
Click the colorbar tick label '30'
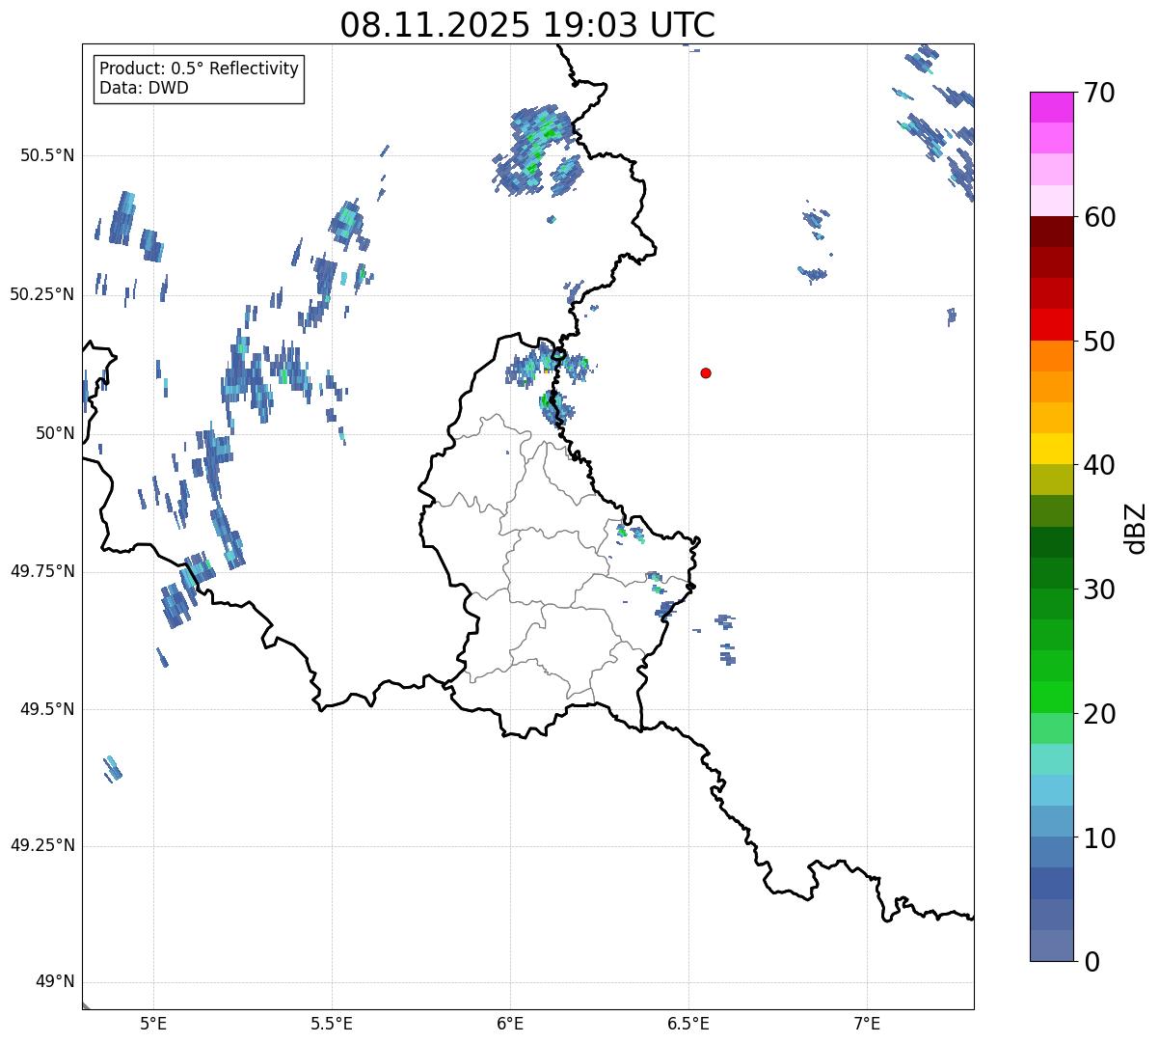pos(1099,590)
